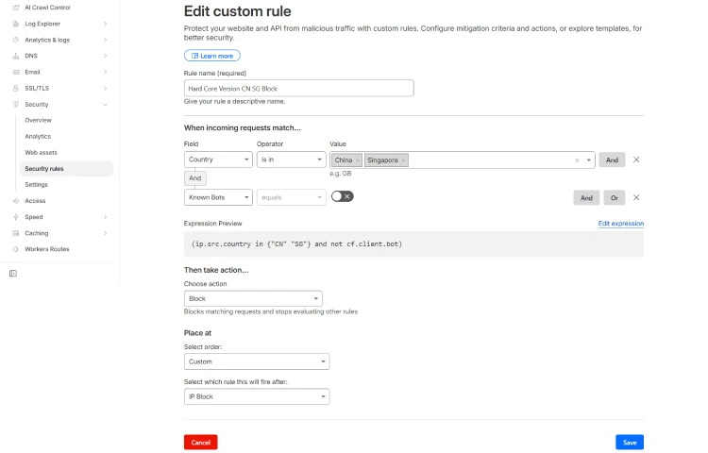This screenshot has height=453, width=708.
Task: Open Workers Routes menu item
Action: click(47, 249)
